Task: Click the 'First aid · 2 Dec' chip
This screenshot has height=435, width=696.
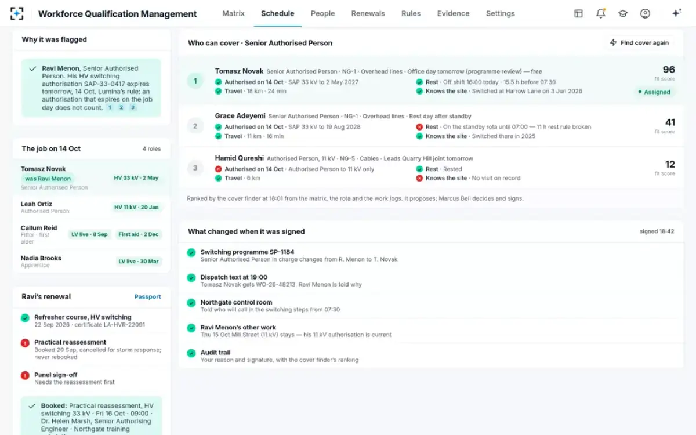Action: coord(138,234)
